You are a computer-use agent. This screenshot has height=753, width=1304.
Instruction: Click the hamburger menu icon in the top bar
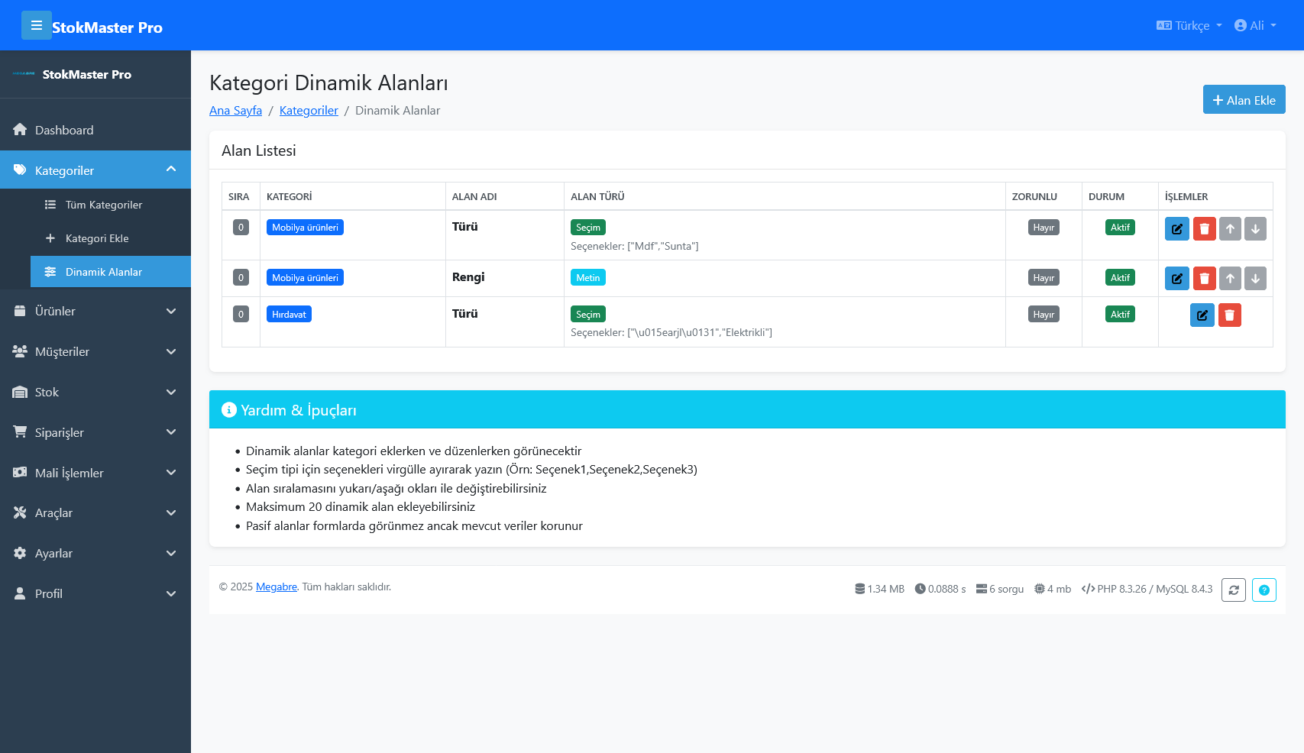pyautogui.click(x=37, y=25)
